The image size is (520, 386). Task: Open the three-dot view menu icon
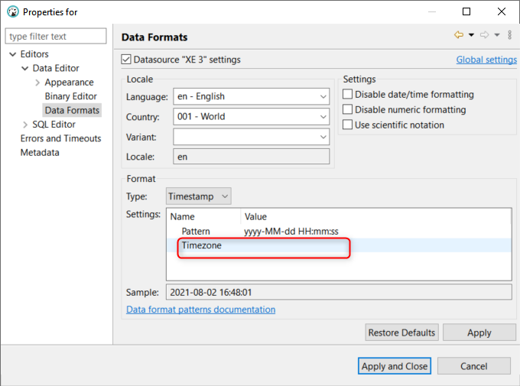510,35
